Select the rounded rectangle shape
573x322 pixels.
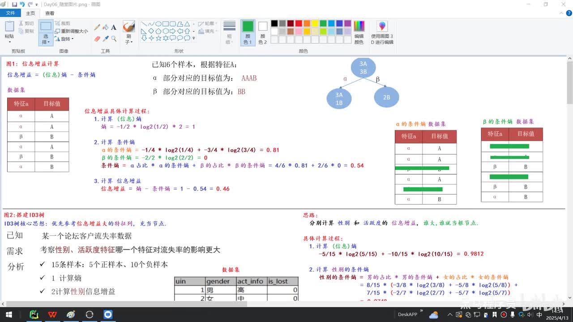pos(173,24)
